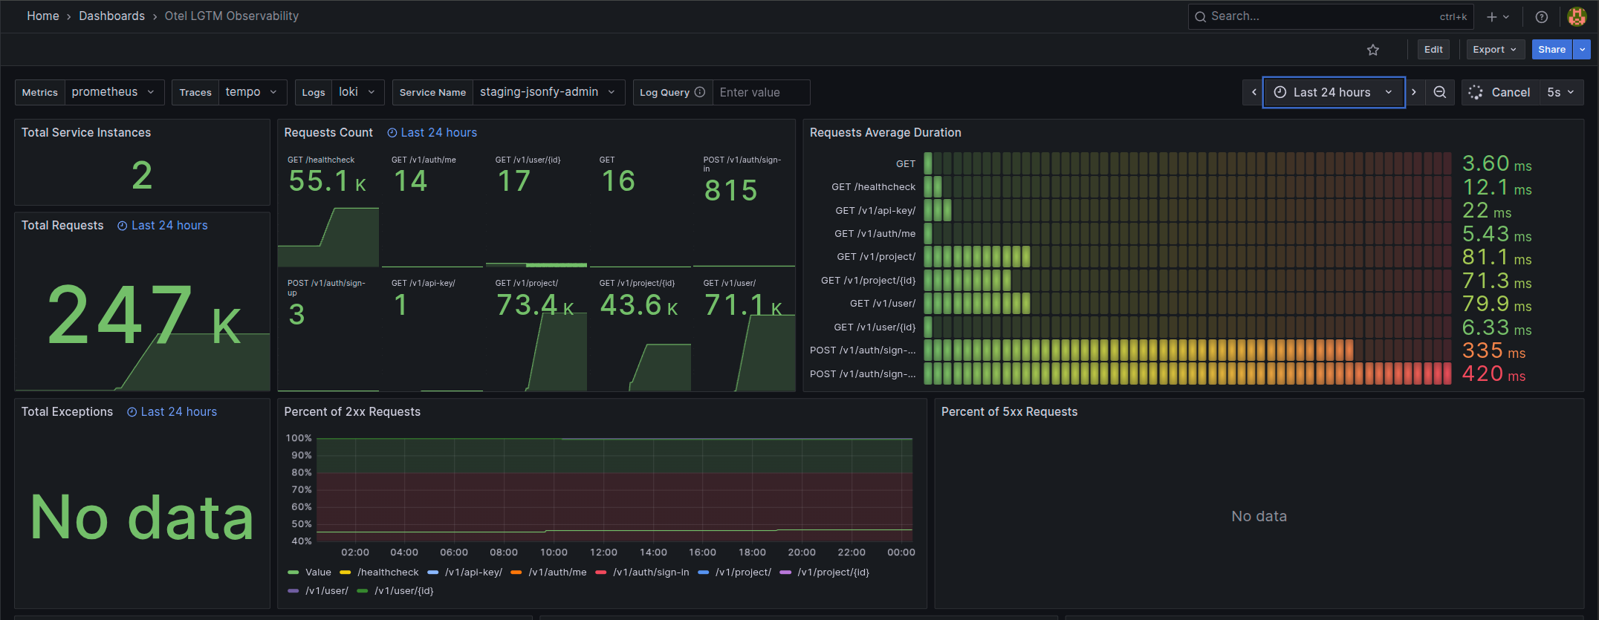The width and height of the screenshot is (1599, 620).
Task: Open the Last 24 hours time picker
Action: pos(1333,92)
